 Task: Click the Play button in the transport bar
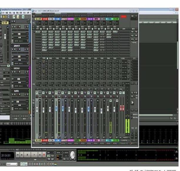34,155
